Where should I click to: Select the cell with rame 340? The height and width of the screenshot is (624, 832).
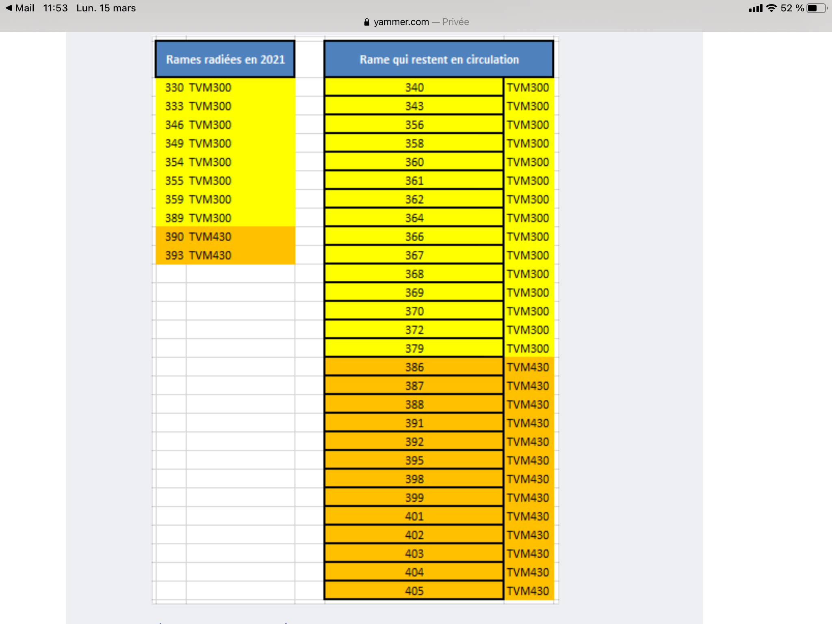click(x=414, y=87)
